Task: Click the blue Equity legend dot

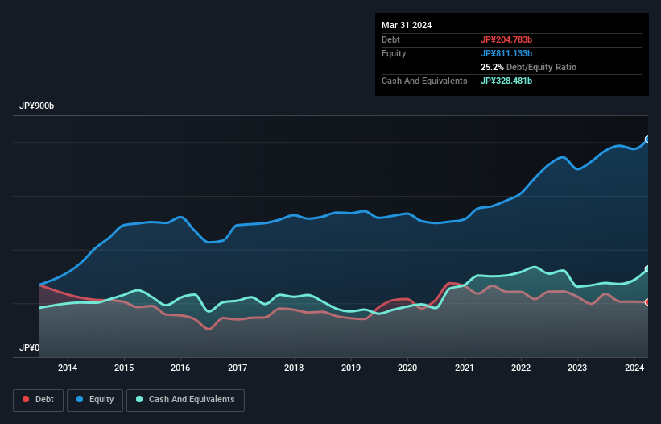Action: (80, 399)
